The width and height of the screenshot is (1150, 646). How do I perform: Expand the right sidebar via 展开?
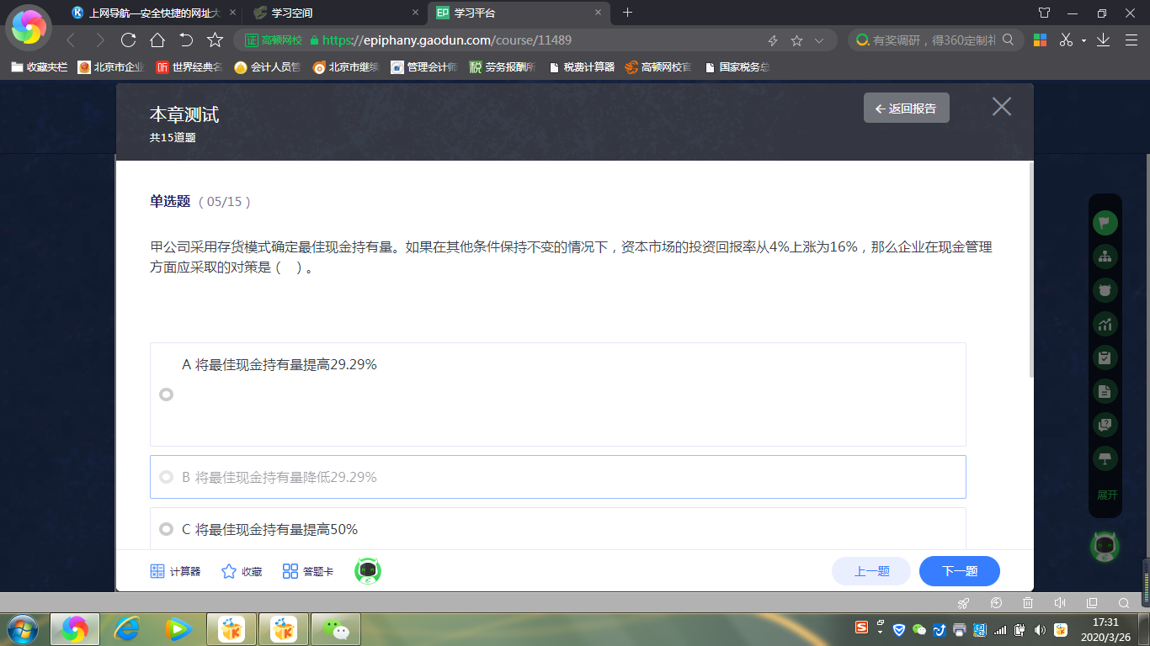1107,495
